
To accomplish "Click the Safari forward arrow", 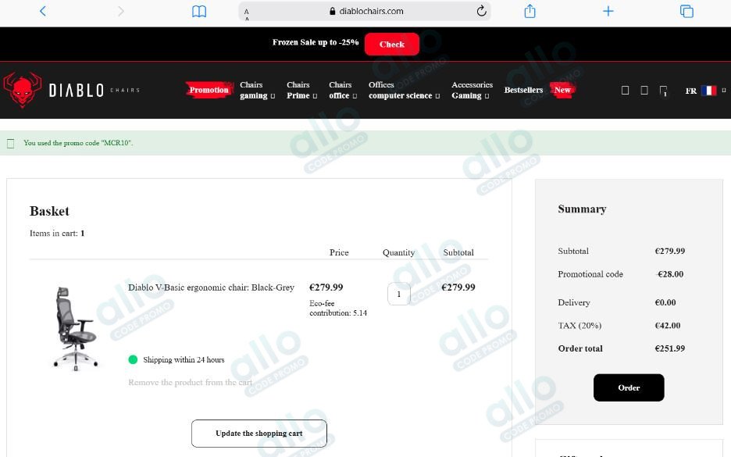I will (x=120, y=11).
